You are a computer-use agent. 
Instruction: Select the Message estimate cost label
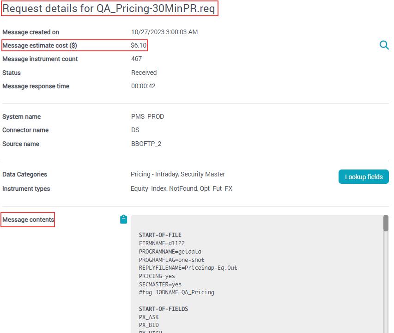[x=40, y=45]
